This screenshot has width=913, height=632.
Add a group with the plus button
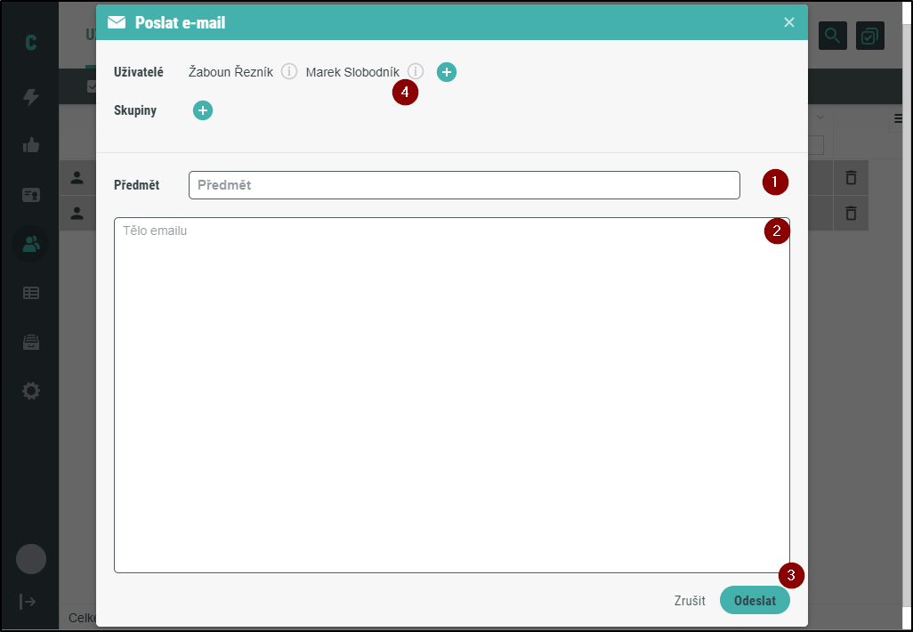point(203,110)
